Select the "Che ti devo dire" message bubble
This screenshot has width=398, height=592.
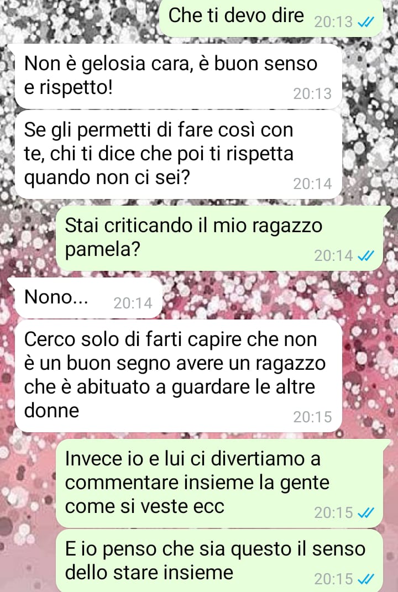[271, 18]
